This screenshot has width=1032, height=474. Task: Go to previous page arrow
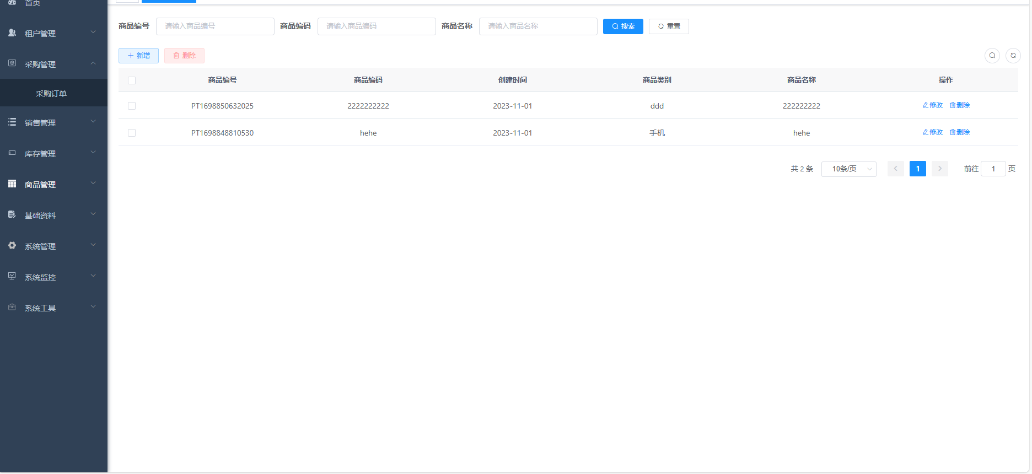[896, 169]
